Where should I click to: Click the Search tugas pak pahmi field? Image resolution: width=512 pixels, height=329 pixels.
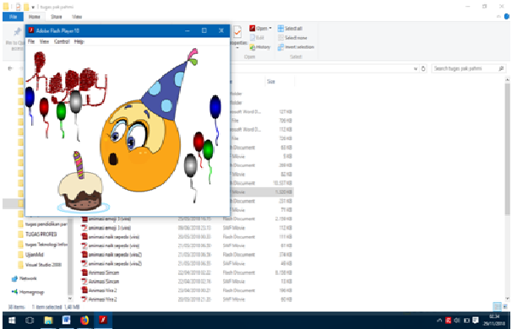pyautogui.click(x=468, y=68)
